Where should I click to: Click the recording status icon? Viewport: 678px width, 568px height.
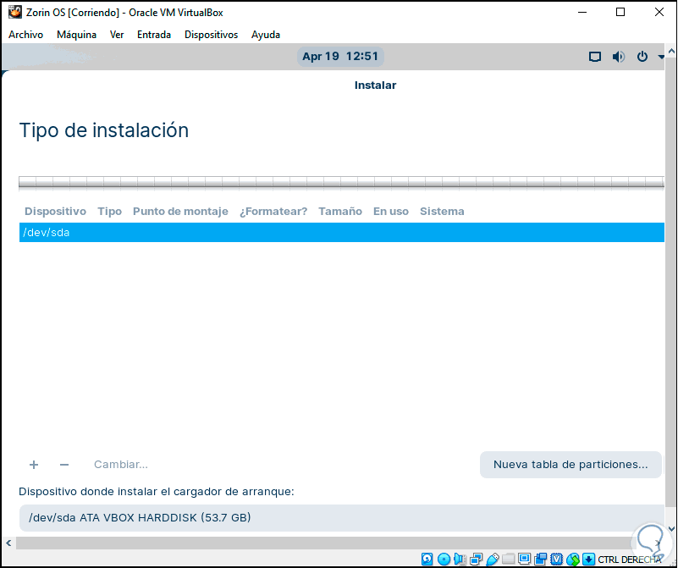click(541, 560)
